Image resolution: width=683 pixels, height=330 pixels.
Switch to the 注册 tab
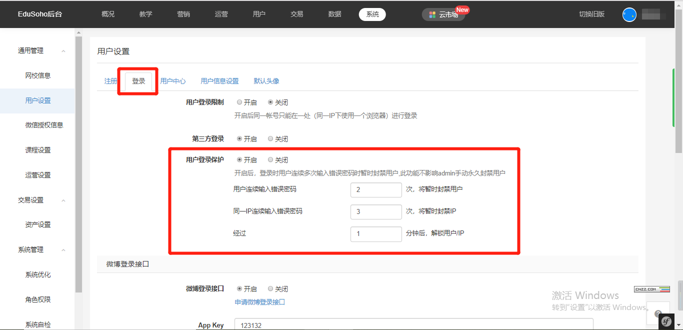tap(110, 81)
